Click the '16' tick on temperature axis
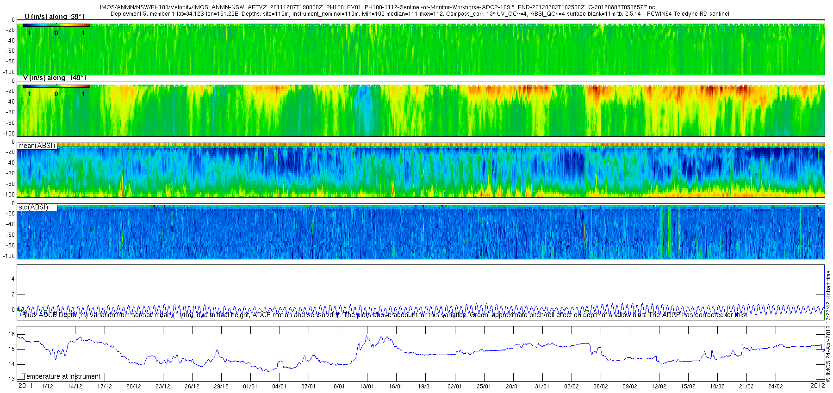833x393 pixels. click(x=12, y=334)
